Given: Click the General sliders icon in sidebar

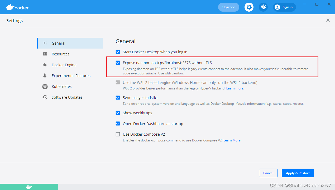Looking at the screenshot, I should pyautogui.click(x=45, y=43).
